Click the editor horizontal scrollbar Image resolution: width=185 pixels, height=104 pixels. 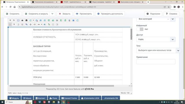(x=62, y=86)
